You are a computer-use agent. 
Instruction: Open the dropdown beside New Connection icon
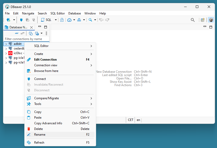coord(14,20)
